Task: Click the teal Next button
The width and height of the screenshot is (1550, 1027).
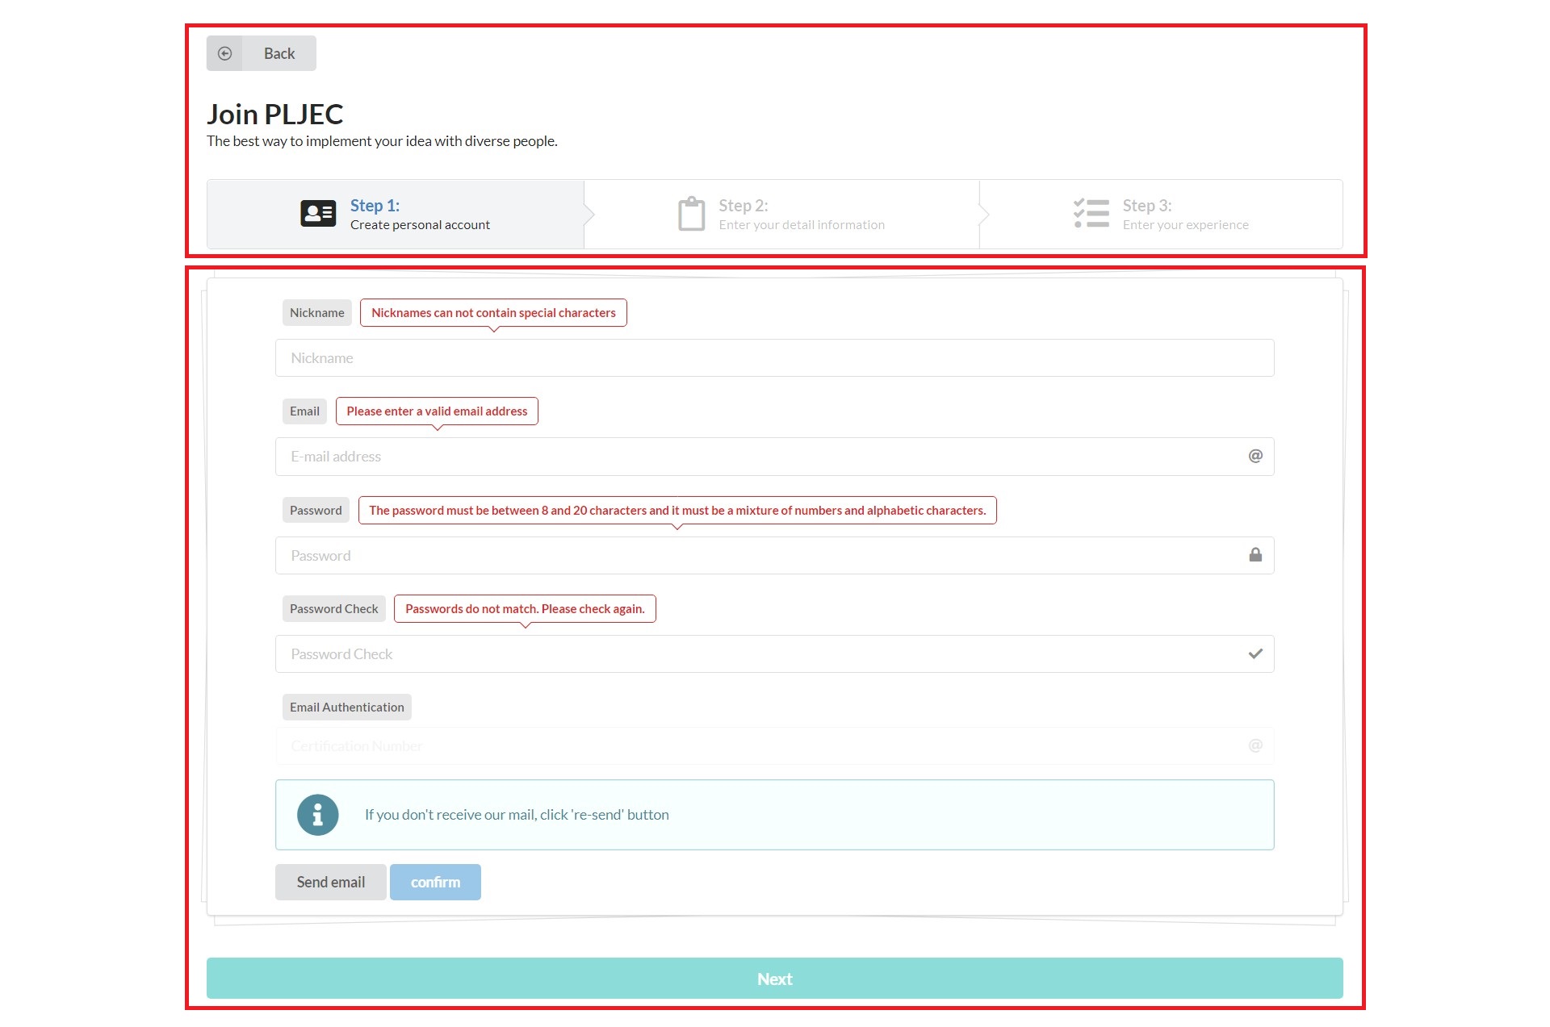Action: (774, 979)
